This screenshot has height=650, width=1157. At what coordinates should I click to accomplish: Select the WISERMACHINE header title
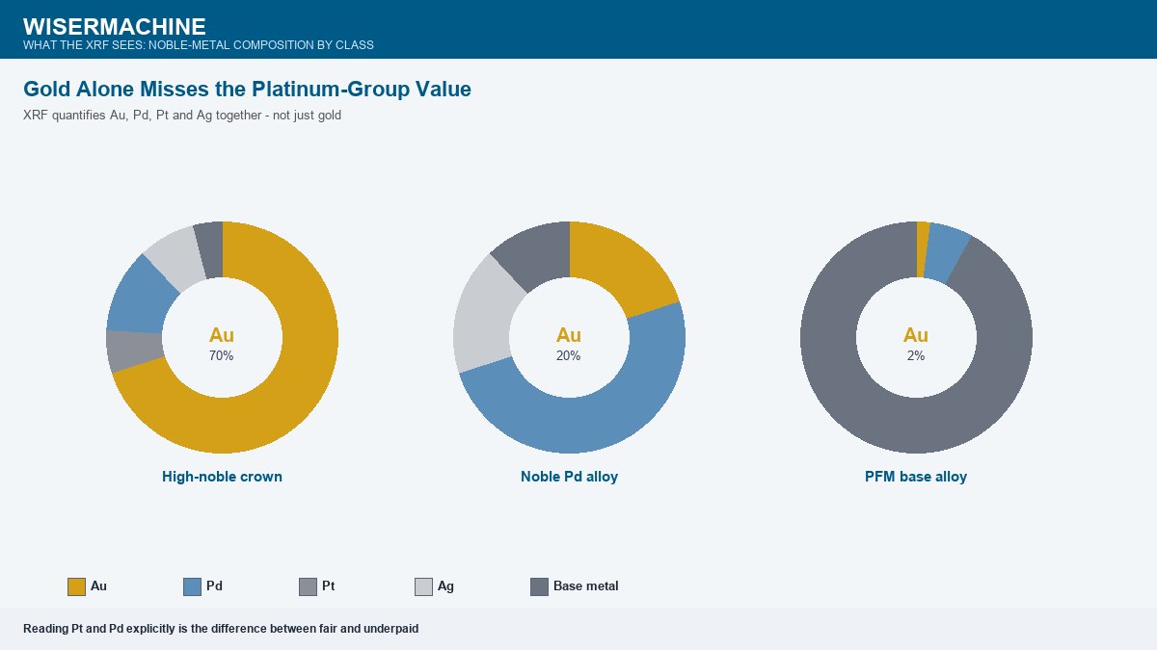(115, 27)
